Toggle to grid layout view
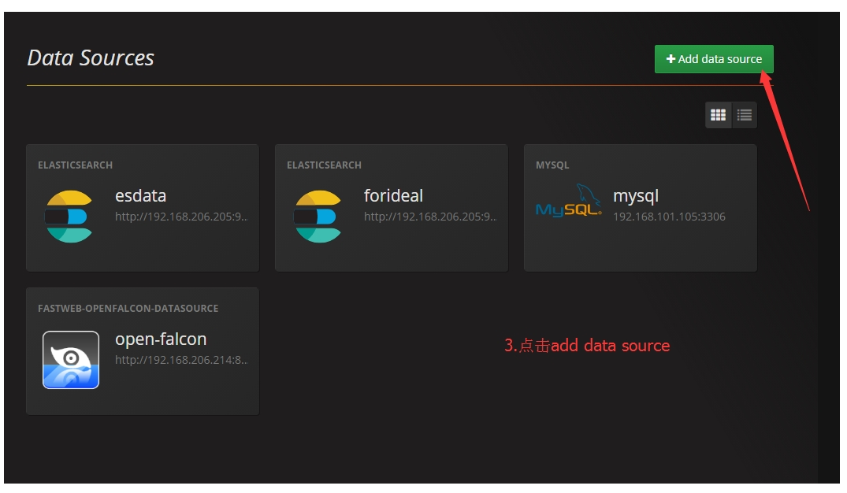 tap(718, 114)
